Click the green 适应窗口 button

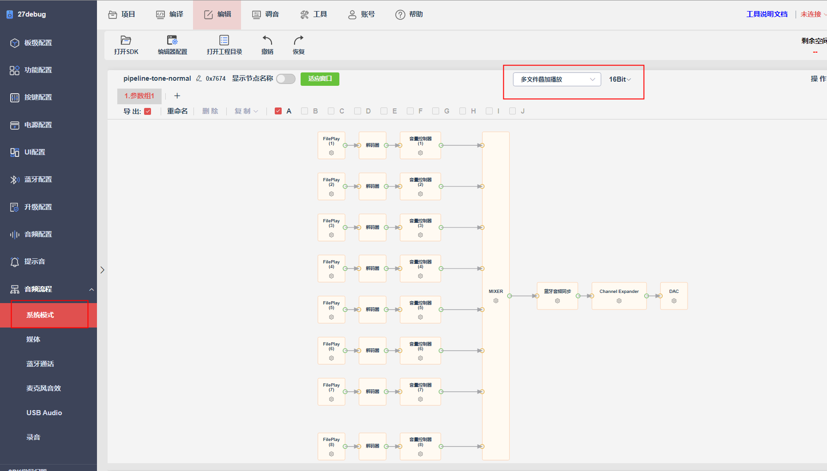tap(320, 79)
